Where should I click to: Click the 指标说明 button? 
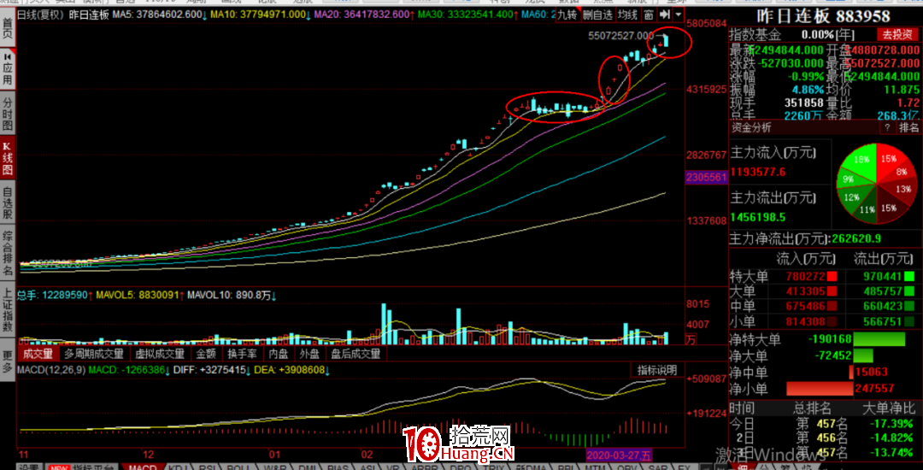[657, 370]
